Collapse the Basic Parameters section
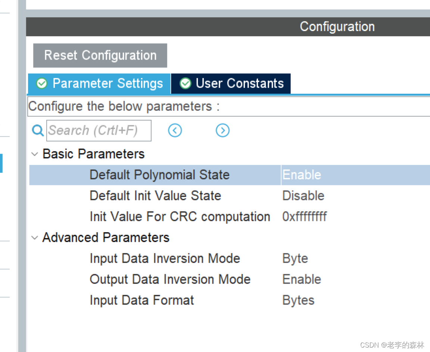Image resolution: width=430 pixels, height=352 pixels. click(35, 154)
